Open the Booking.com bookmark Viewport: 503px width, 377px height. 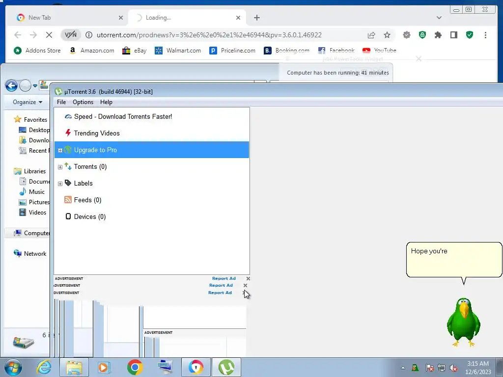(286, 51)
